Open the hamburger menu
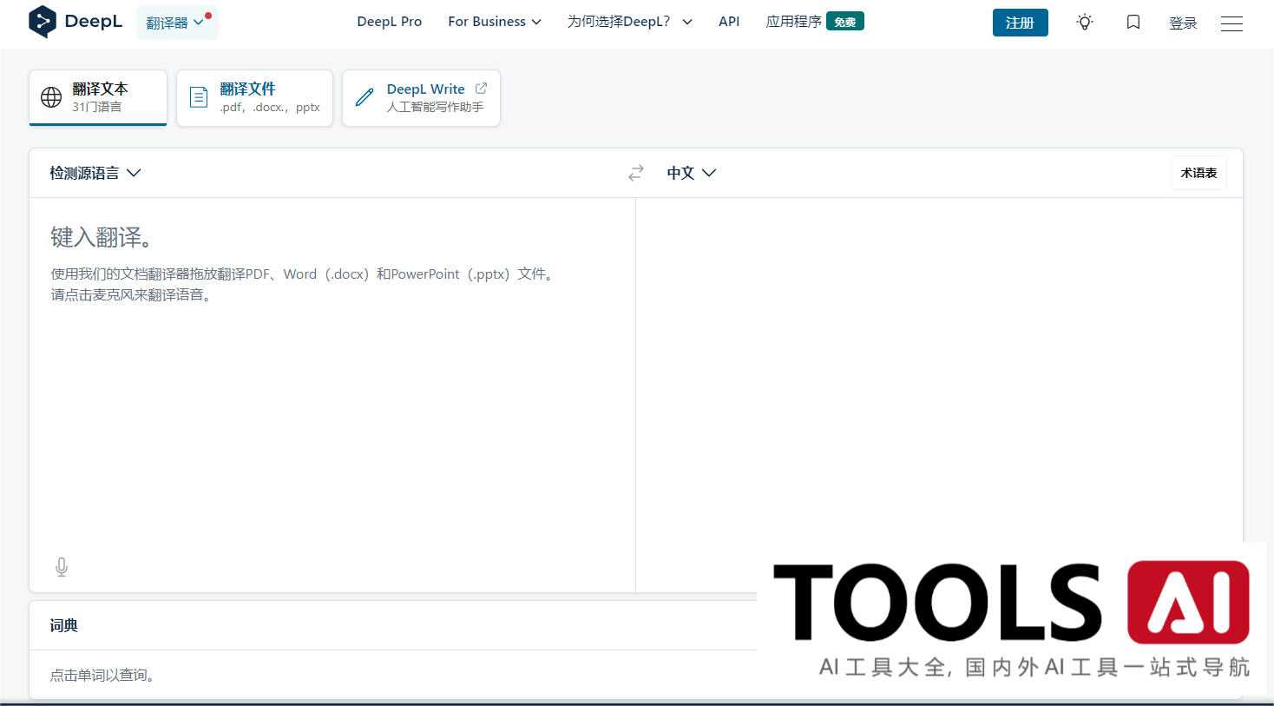 tap(1231, 23)
